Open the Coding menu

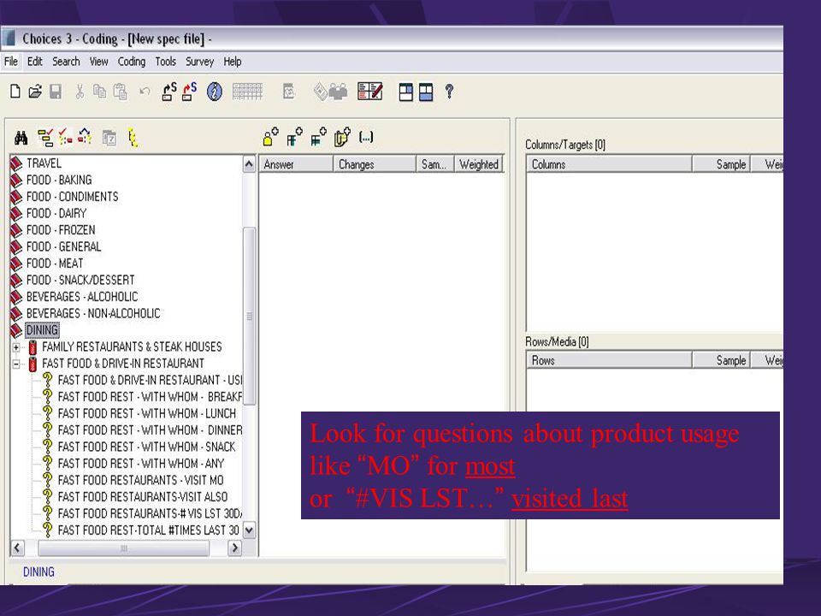coord(132,62)
